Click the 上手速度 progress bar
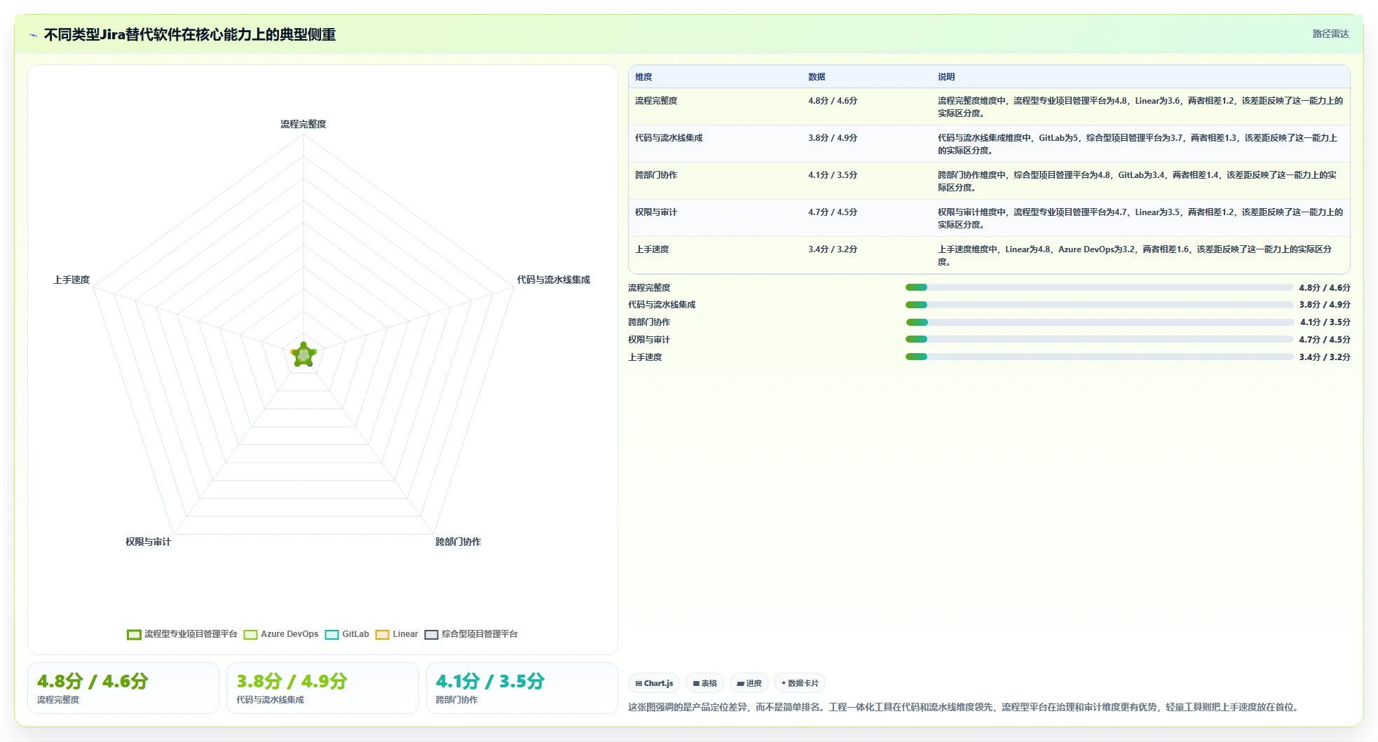 coord(1099,357)
